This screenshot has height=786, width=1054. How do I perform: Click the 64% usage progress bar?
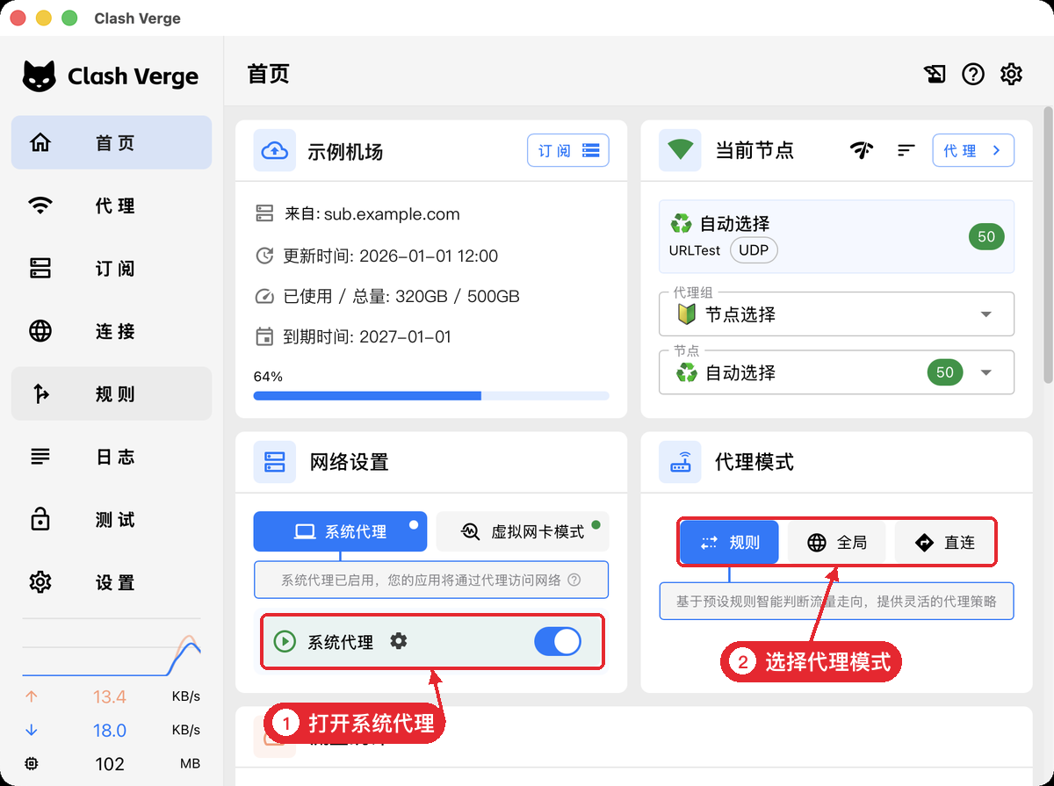(x=431, y=396)
